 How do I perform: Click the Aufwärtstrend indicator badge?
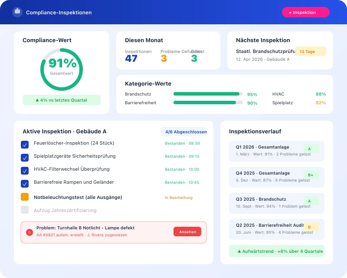276,251
